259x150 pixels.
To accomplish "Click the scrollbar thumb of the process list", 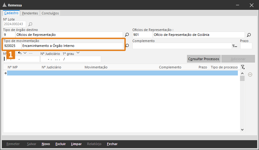I will [x=242, y=79].
